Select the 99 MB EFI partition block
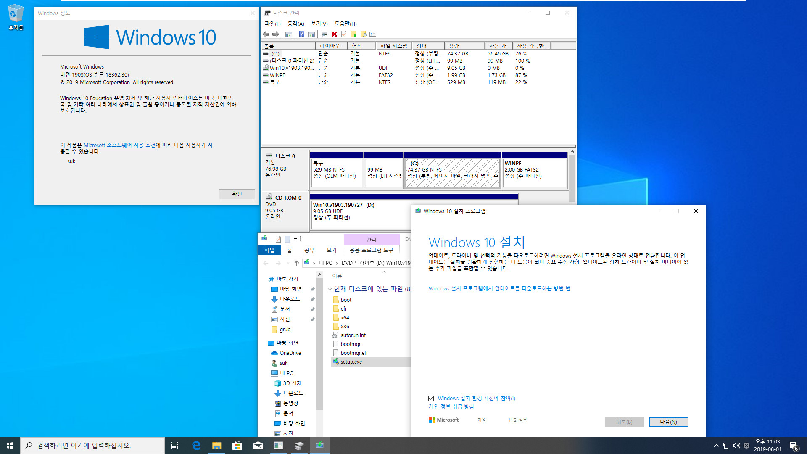The width and height of the screenshot is (807, 454). tap(384, 170)
